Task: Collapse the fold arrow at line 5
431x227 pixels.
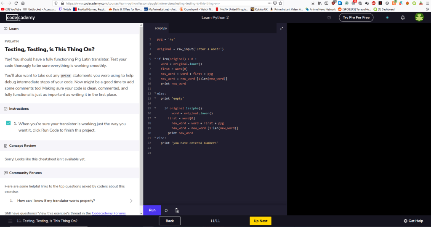Action: pos(155,59)
